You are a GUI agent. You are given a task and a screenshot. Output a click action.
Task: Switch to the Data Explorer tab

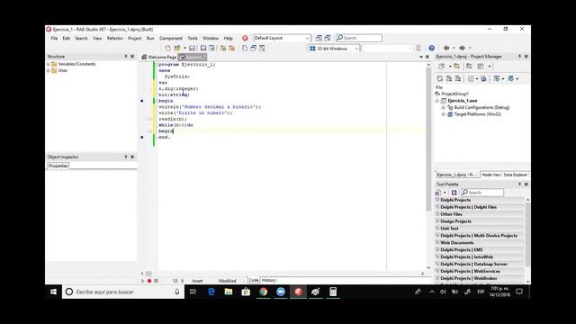516,175
